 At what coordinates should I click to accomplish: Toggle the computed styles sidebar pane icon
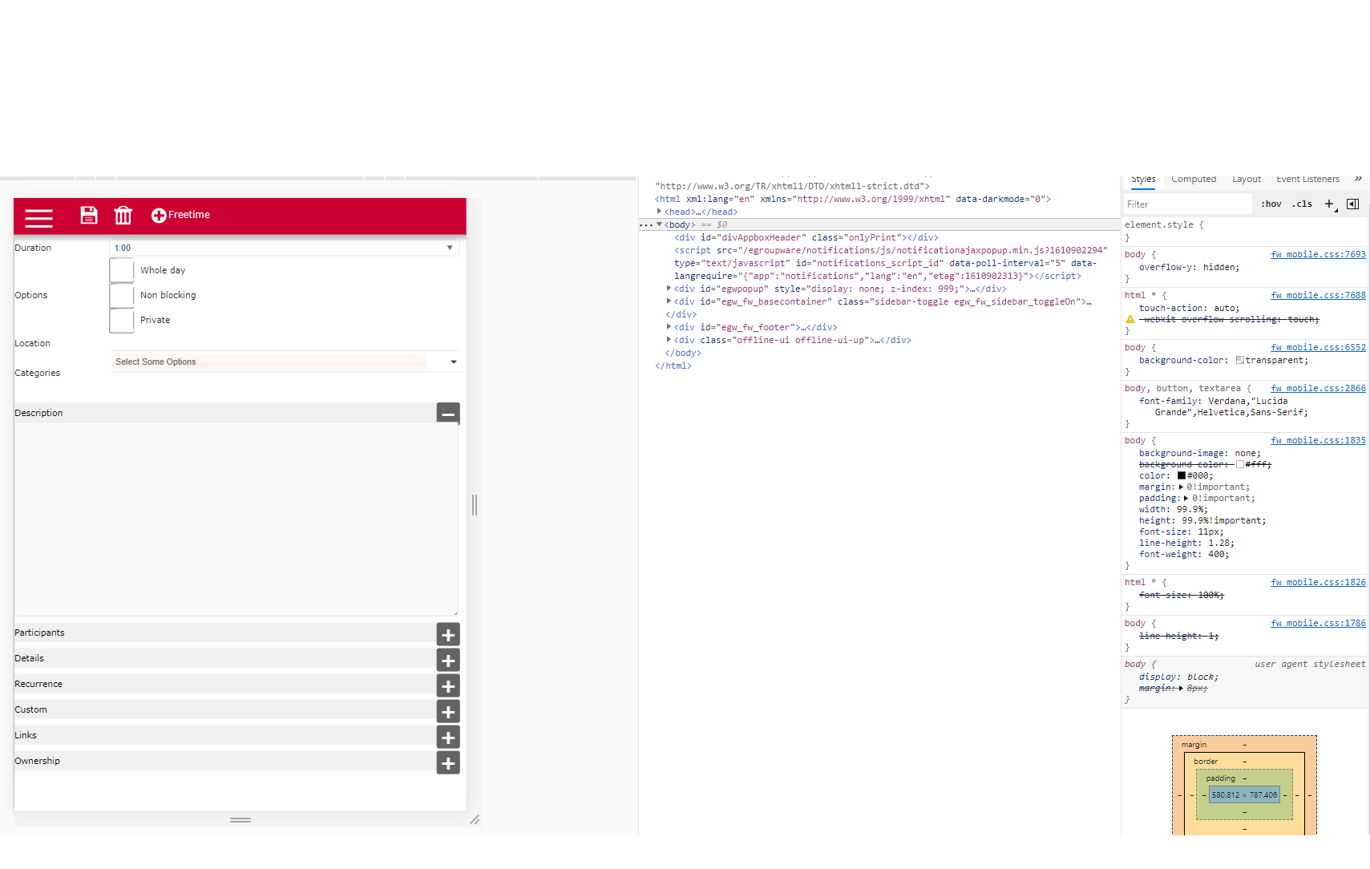point(1352,204)
